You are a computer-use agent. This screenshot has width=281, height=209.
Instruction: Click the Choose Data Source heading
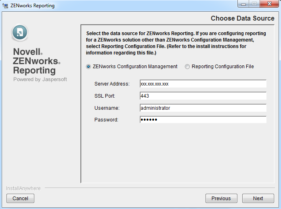(x=242, y=18)
